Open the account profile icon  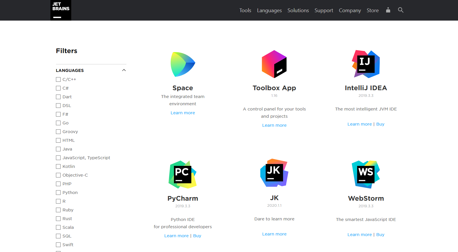388,10
